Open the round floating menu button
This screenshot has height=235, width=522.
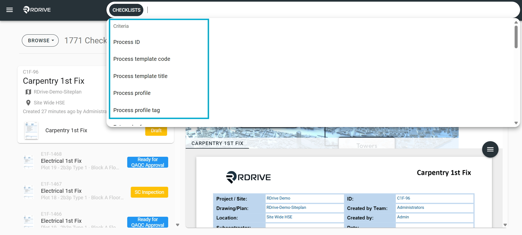(490, 149)
